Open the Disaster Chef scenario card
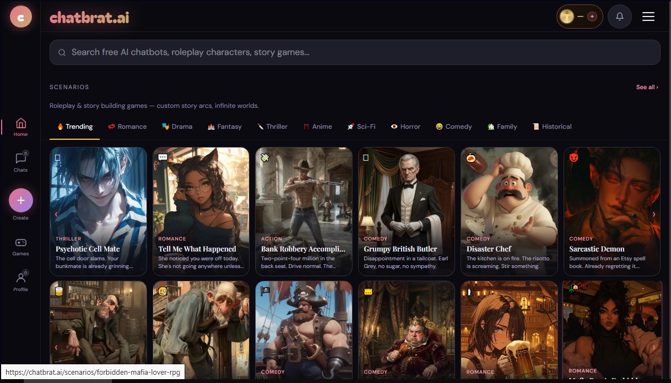The image size is (671, 383). pyautogui.click(x=510, y=211)
